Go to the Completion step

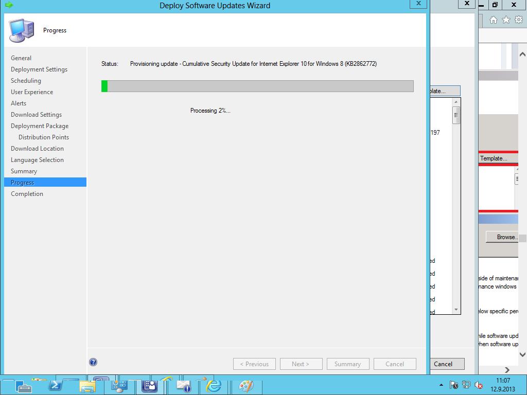click(x=27, y=194)
